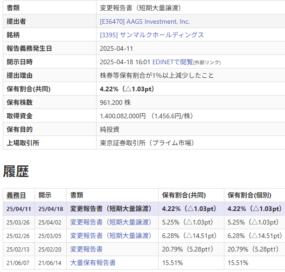Click the joint ratio 15.51% cell
This screenshot has width=285, height=272.
(172, 263)
